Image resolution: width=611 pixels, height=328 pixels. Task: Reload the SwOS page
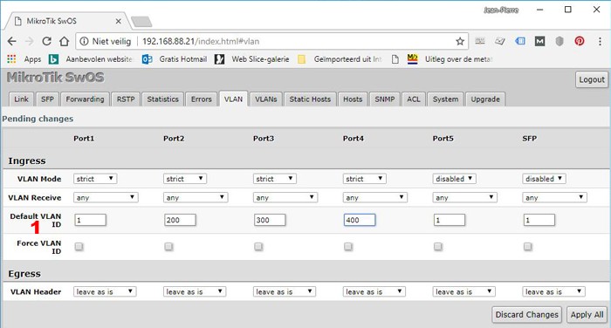click(47, 41)
